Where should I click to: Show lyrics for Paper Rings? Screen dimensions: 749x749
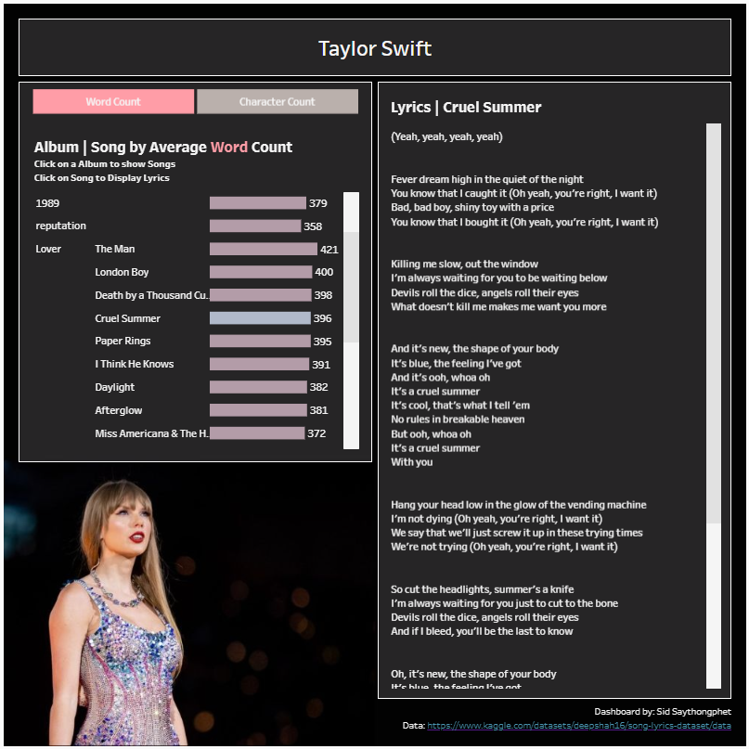point(123,341)
